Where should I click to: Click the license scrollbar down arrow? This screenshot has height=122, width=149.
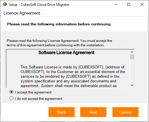pyautogui.click(x=132, y=85)
